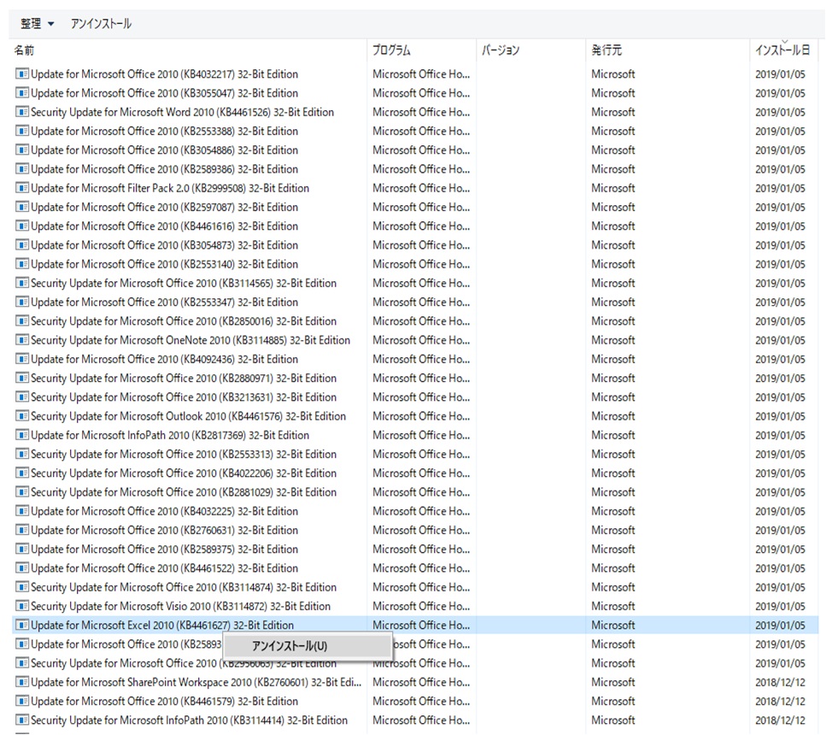The height and width of the screenshot is (735, 826).
Task: Click the icon of InfoPath 2010 KB2817369
Action: 22,434
